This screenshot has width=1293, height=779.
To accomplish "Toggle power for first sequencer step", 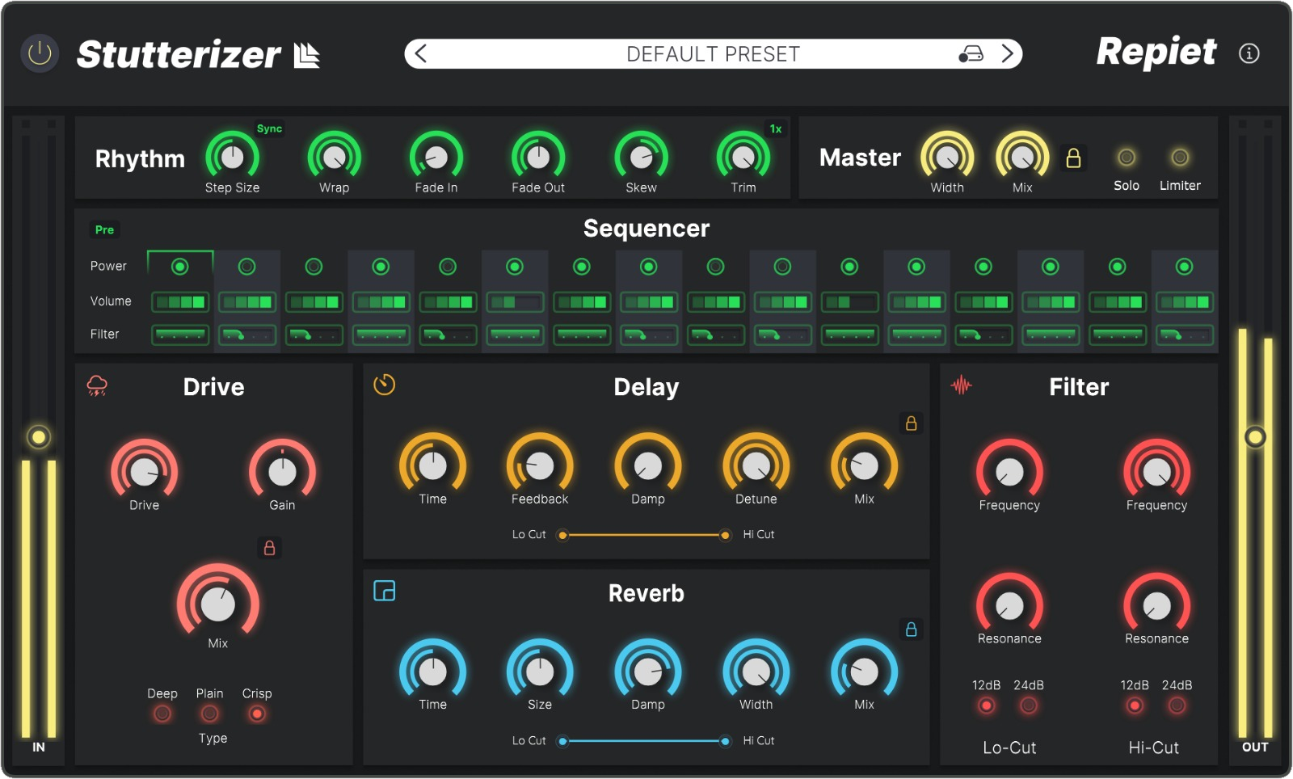I will (180, 267).
